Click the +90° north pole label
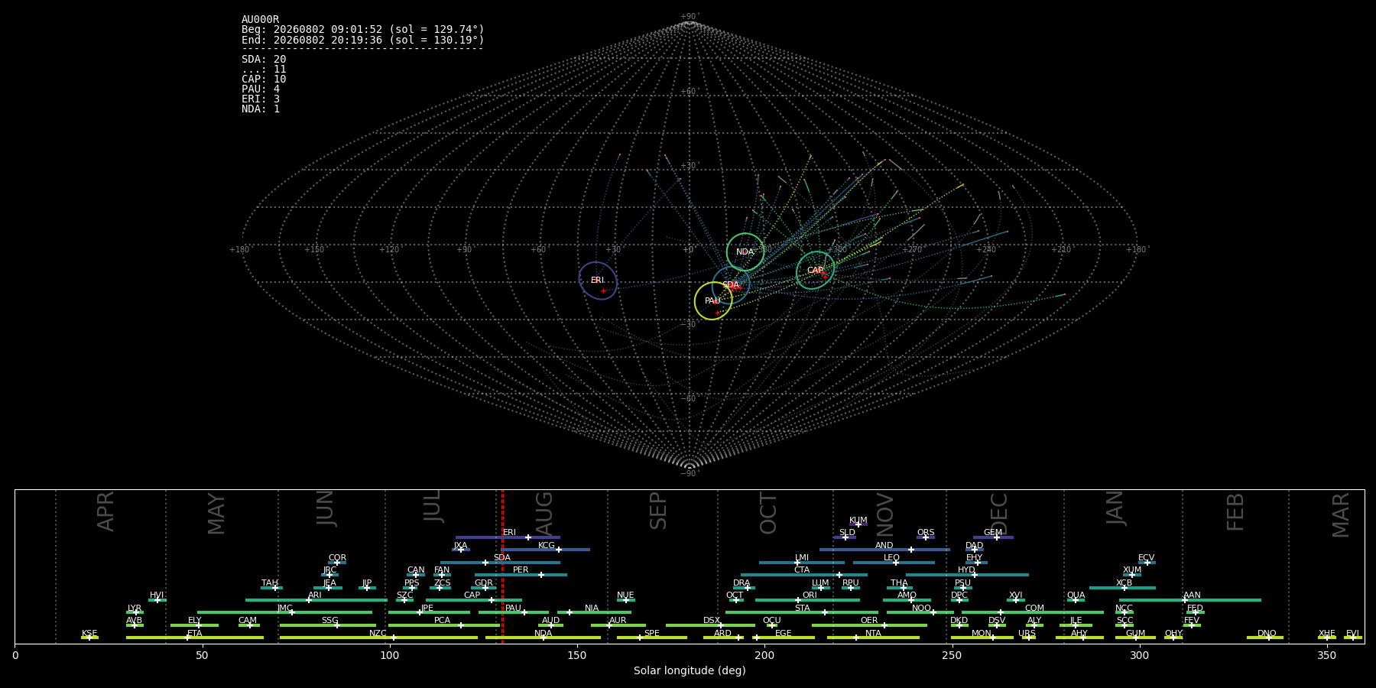1376x688 pixels. [x=690, y=16]
